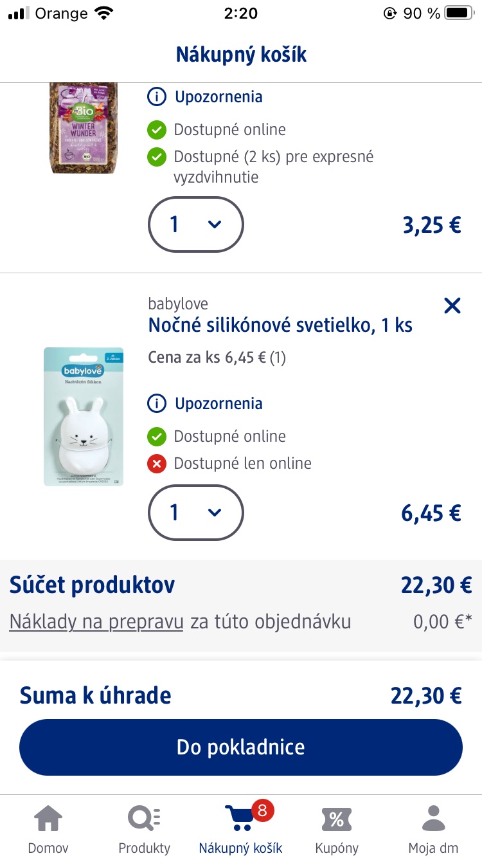Tap green express pickup availability icon
The height and width of the screenshot is (858, 482).
pyautogui.click(x=157, y=157)
